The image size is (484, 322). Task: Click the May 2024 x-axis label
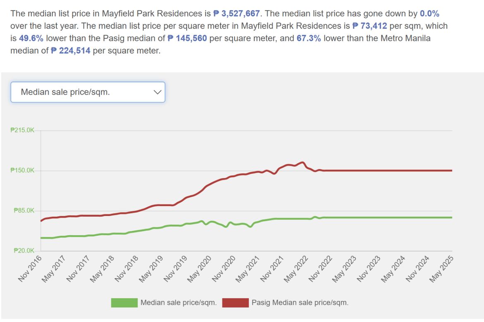click(393, 269)
